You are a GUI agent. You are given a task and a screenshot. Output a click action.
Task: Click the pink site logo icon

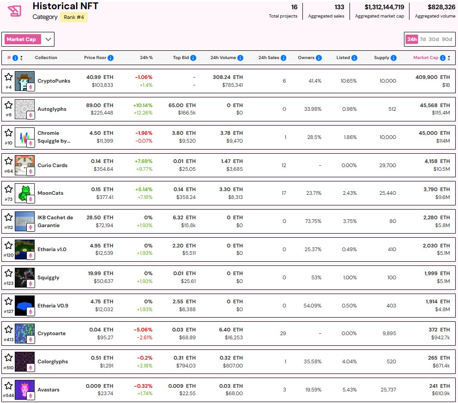point(15,12)
